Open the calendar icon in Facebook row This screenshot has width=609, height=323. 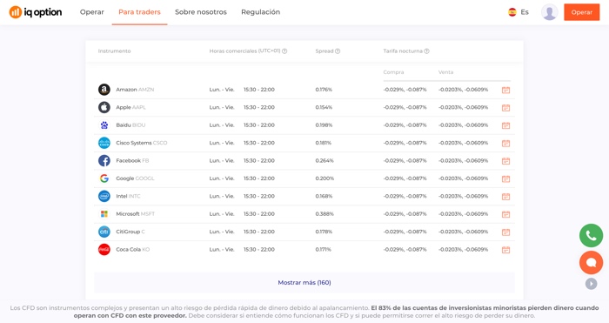(x=505, y=161)
